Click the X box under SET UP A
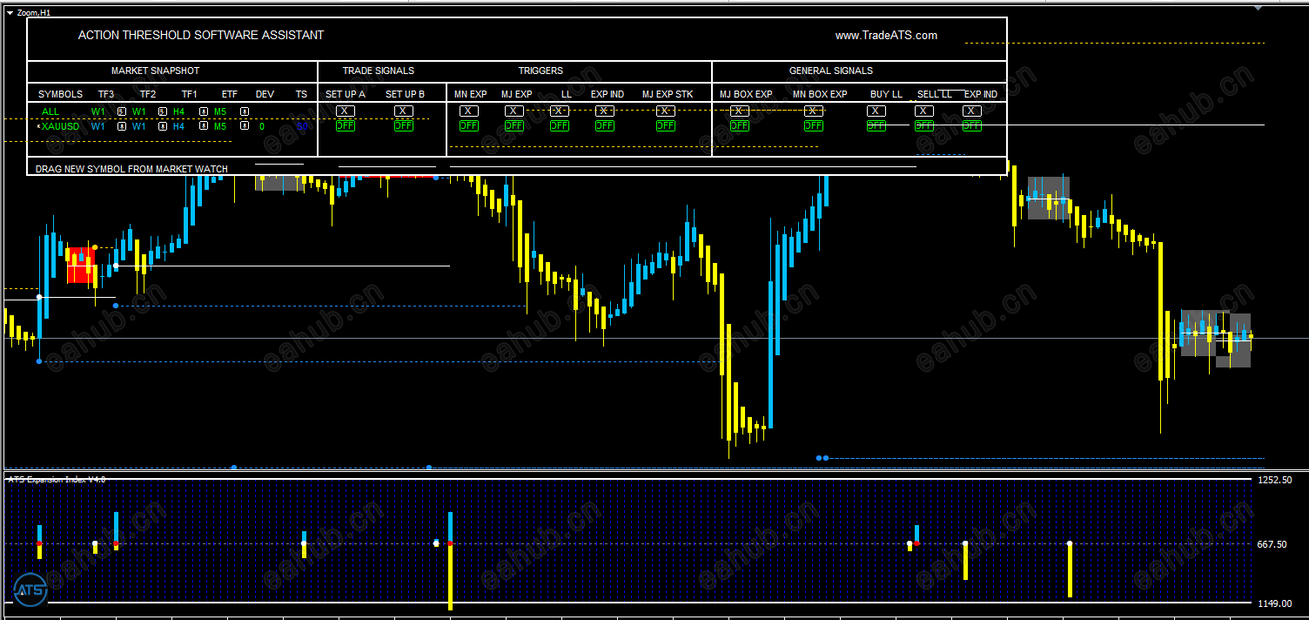The height and width of the screenshot is (620, 1309). pos(346,111)
